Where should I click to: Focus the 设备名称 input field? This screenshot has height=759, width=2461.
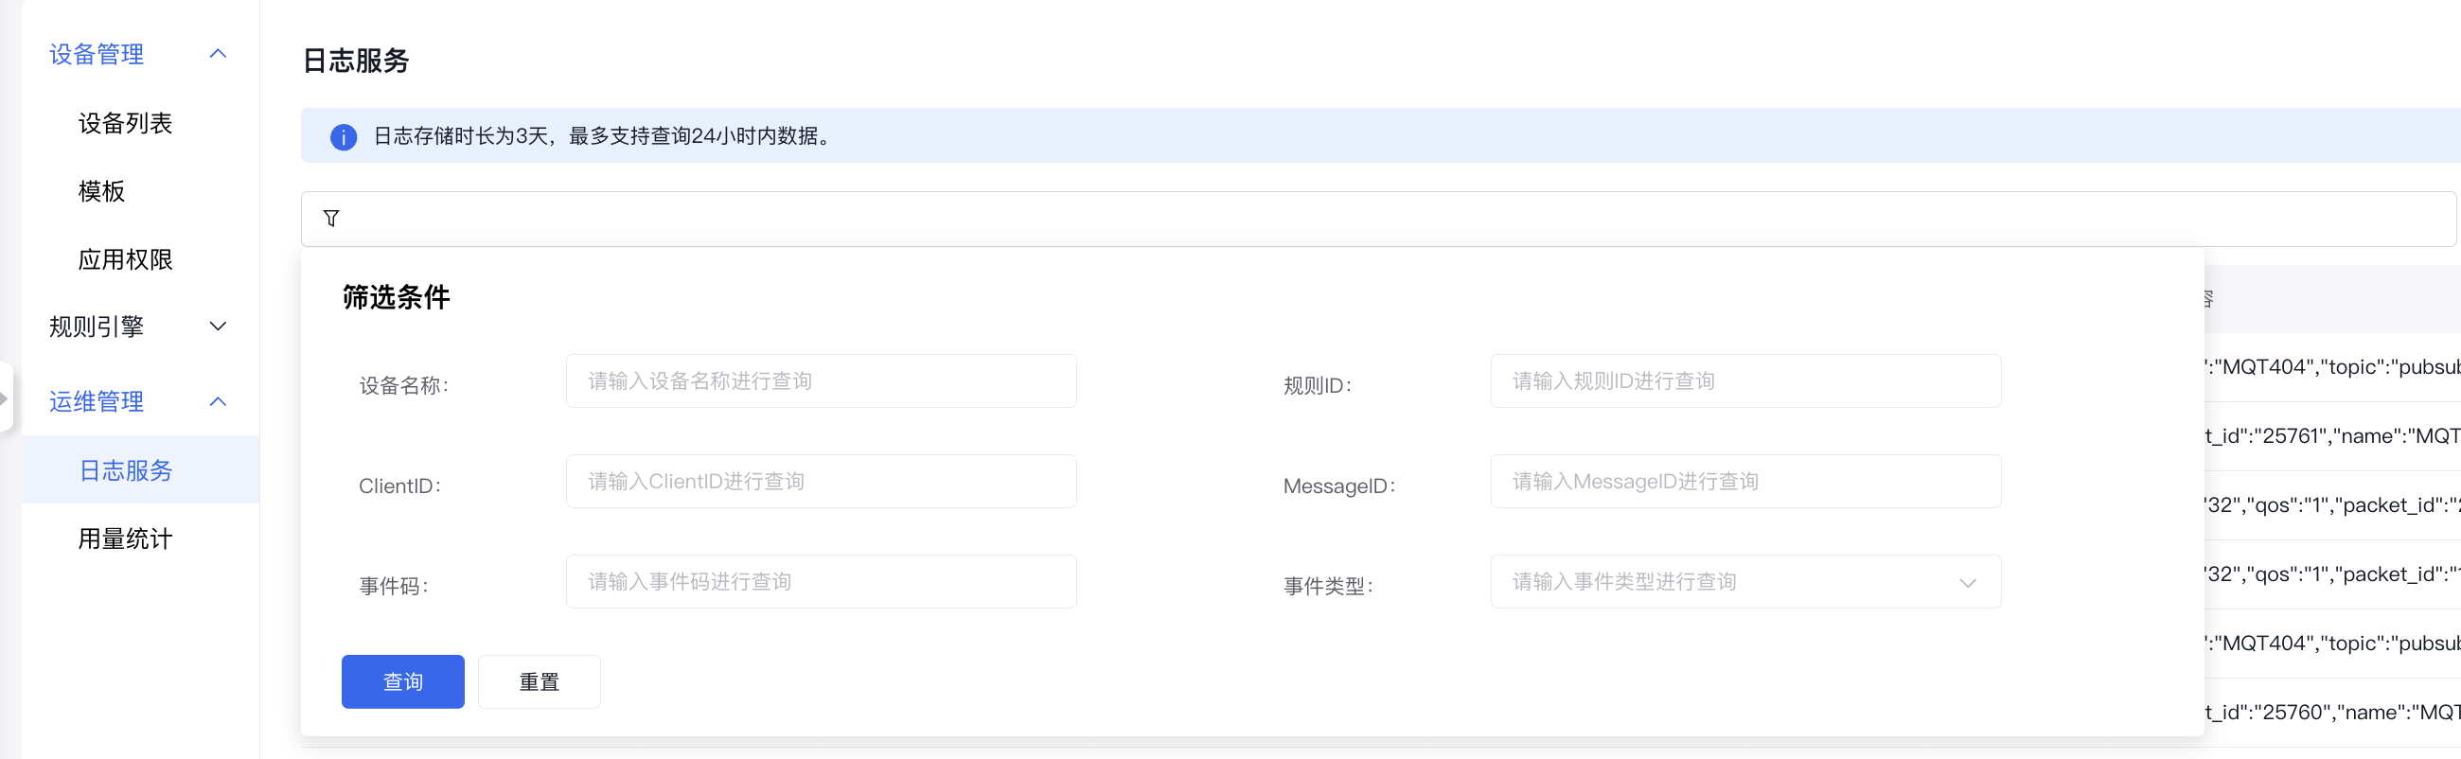(821, 381)
